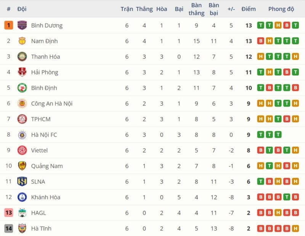Open the Quảng Nam team link
Viewport: 305px width, 236px height.
pos(47,166)
